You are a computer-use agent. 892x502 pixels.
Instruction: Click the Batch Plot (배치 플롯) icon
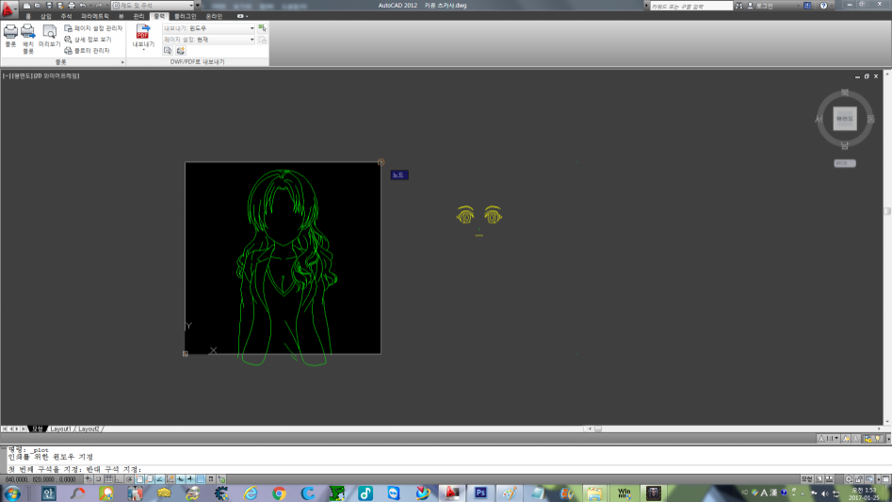(28, 32)
